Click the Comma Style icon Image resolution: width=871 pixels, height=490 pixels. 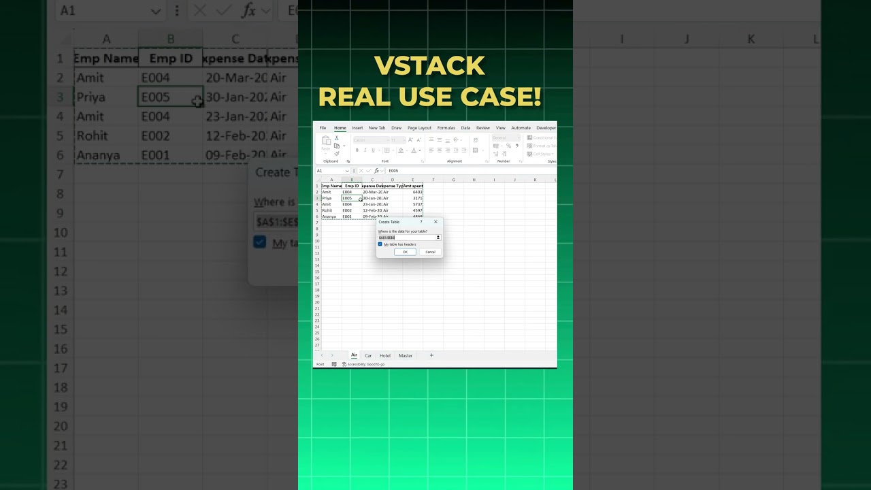click(x=517, y=146)
